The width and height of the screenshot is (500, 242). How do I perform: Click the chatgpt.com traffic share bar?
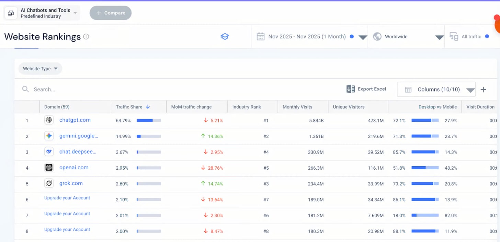[x=149, y=120]
